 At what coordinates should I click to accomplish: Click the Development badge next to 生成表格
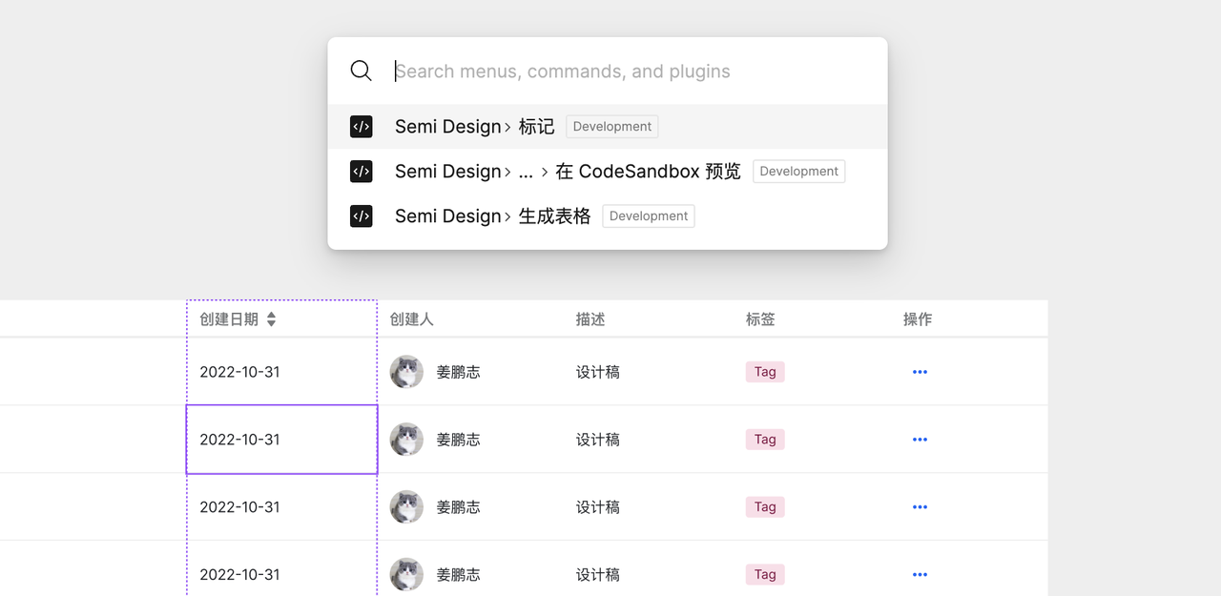pos(649,216)
